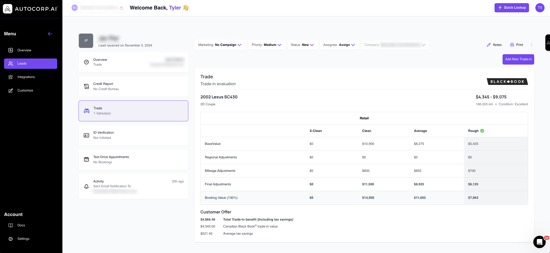Collapse the menu using the back arrow
Viewport: 550px width, 253px height.
pyautogui.click(x=50, y=34)
